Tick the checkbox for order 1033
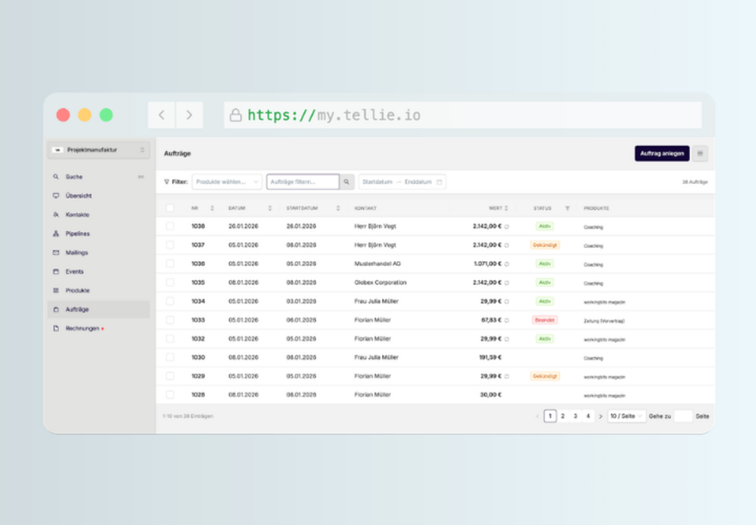Viewport: 756px width, 525px height. 170,320
